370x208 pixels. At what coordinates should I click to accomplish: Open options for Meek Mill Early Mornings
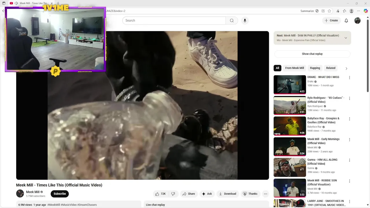pyautogui.click(x=349, y=140)
